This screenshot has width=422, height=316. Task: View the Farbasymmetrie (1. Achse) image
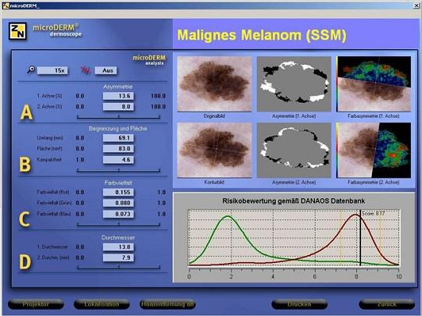coord(374,83)
